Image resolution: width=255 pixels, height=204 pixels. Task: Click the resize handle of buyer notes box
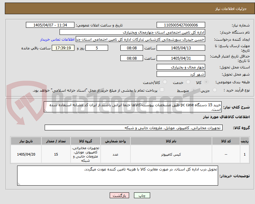[x=19, y=184]
